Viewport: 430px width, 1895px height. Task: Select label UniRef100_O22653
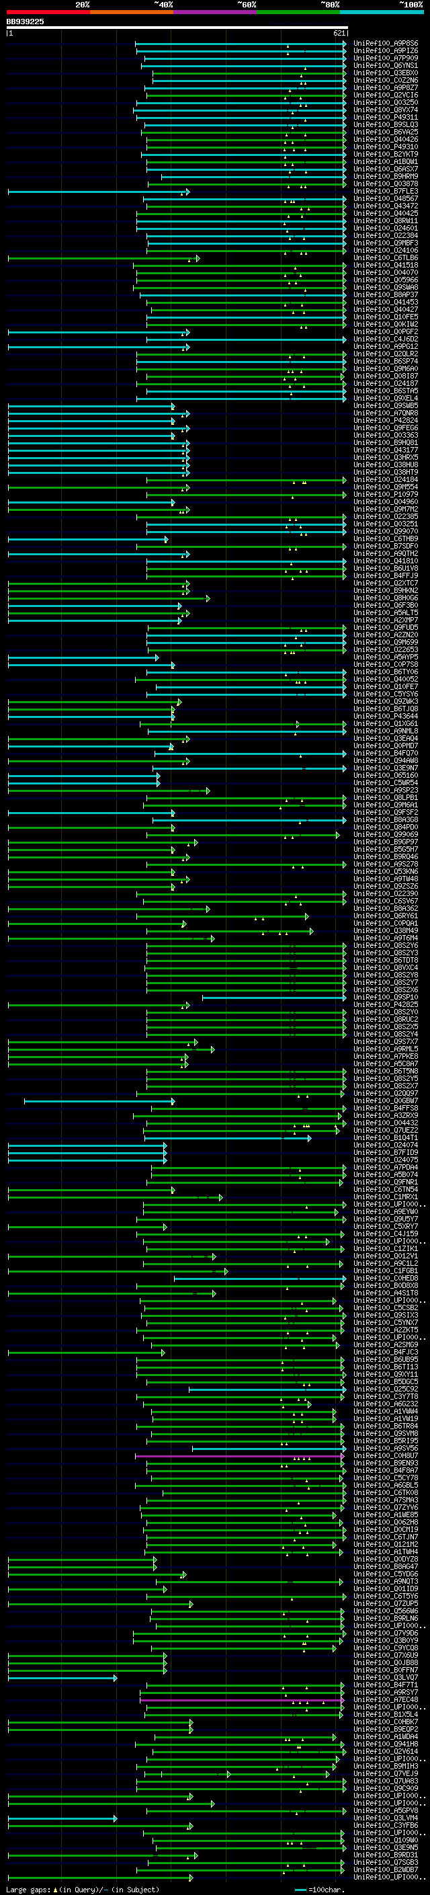pyautogui.click(x=386, y=649)
